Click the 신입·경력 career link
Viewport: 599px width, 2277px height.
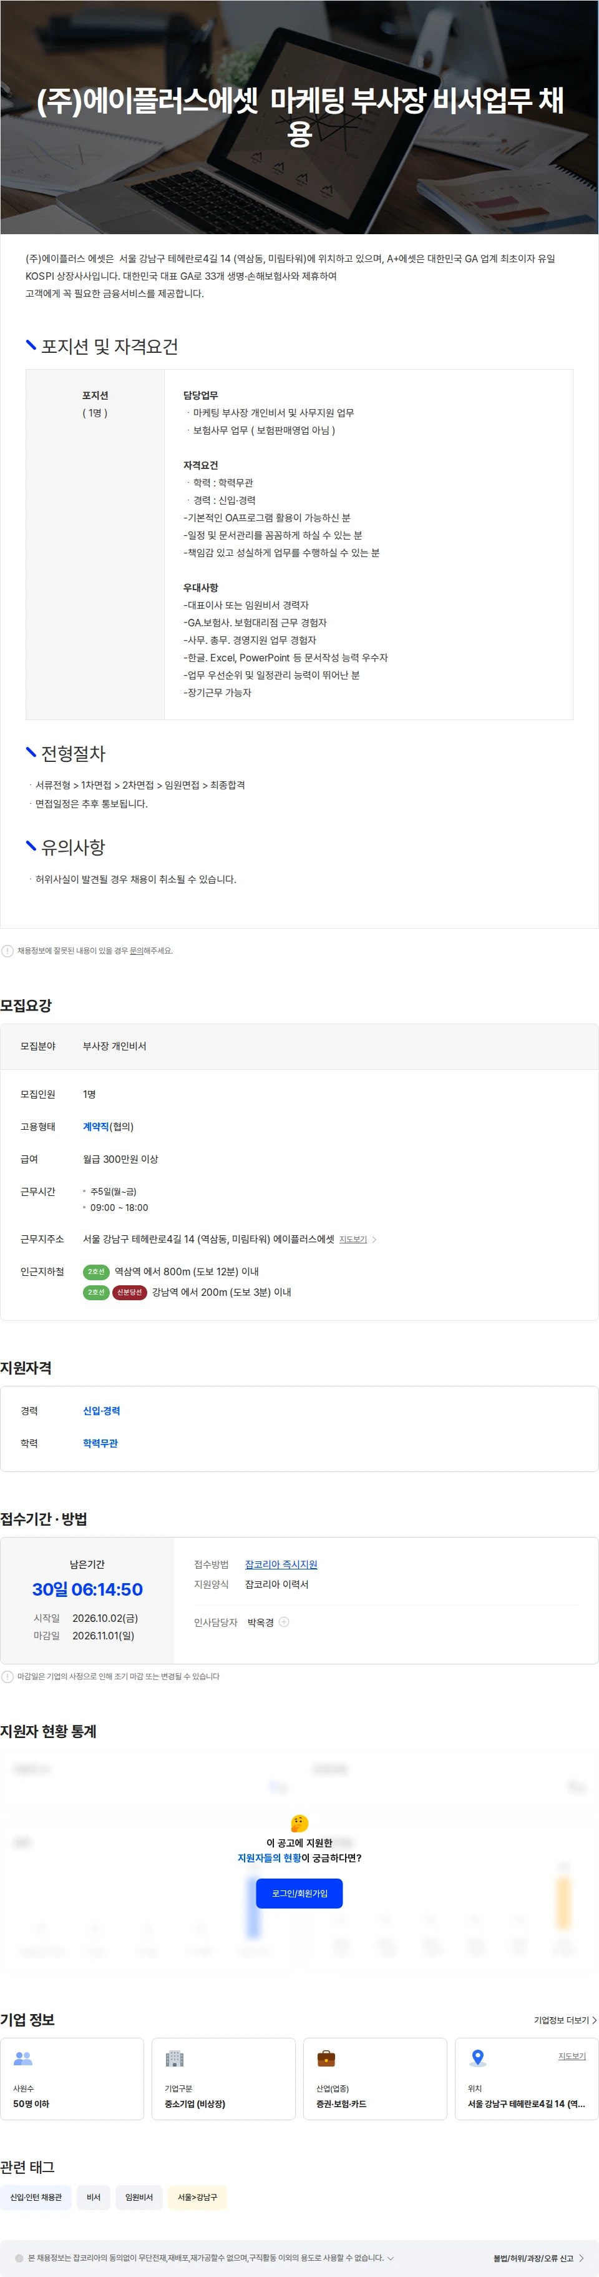(x=102, y=1411)
